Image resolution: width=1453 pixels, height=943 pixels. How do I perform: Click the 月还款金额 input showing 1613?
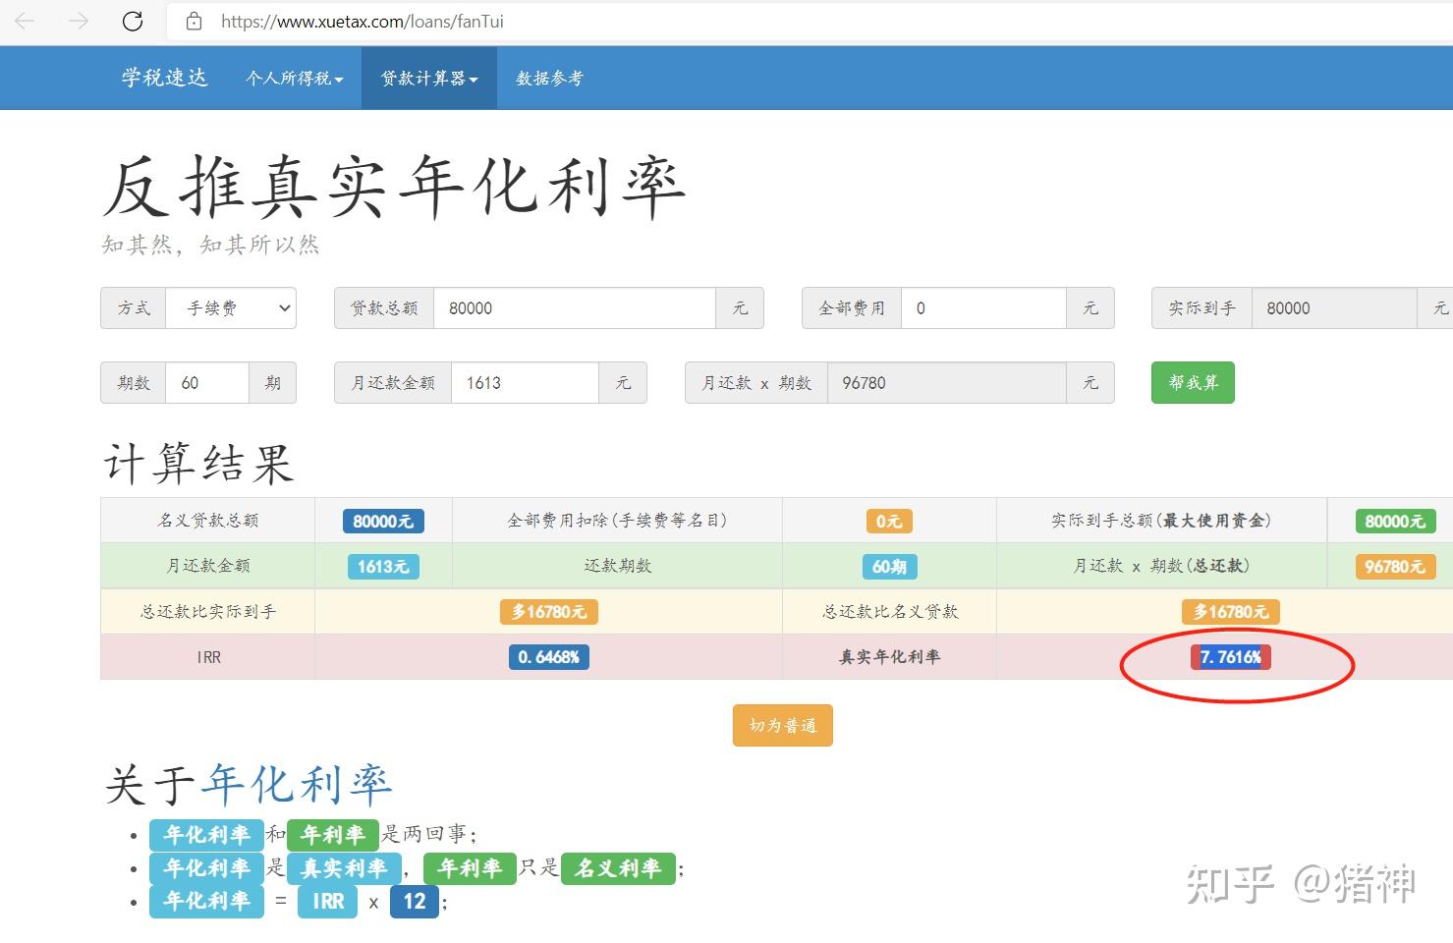(525, 382)
